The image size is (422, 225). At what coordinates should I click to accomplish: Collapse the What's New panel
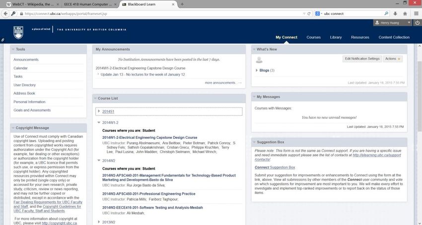pyautogui.click(x=254, y=49)
